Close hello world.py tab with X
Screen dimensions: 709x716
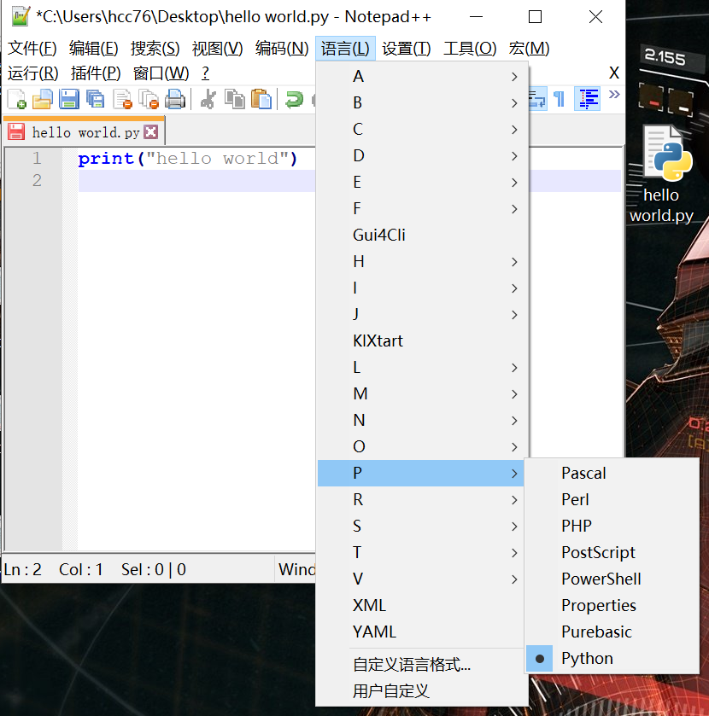151,132
